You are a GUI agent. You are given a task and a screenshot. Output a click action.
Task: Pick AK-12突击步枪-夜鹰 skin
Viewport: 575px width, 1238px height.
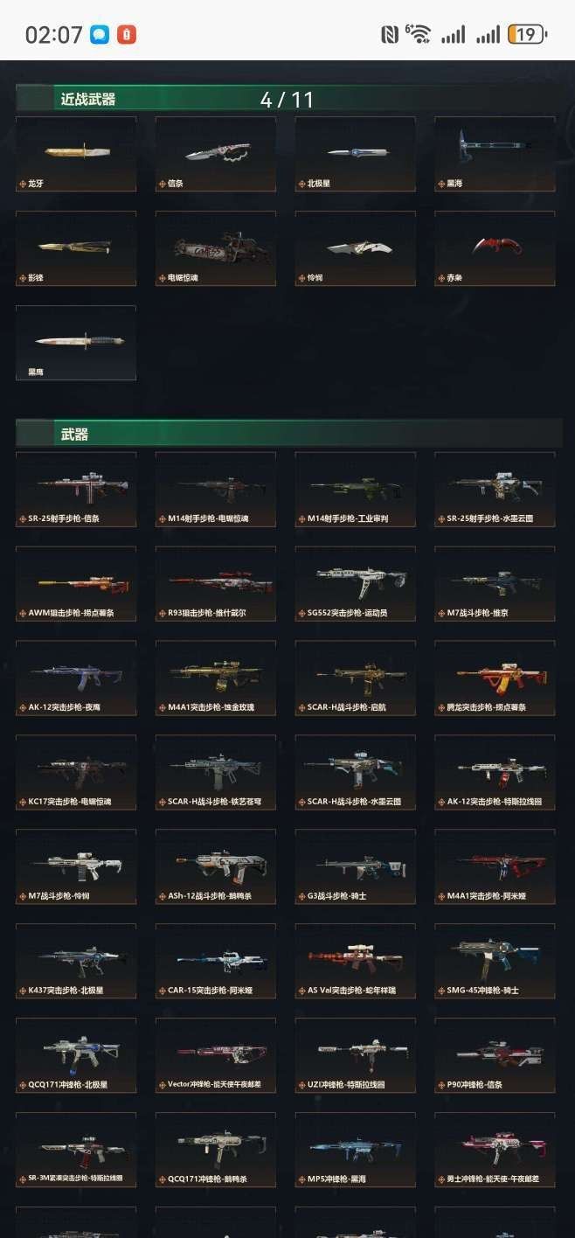76,678
